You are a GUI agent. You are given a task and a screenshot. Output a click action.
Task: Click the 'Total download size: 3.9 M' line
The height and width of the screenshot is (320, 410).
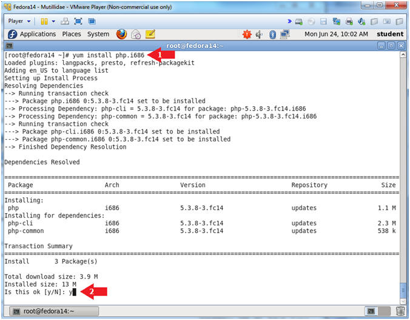coord(51,276)
